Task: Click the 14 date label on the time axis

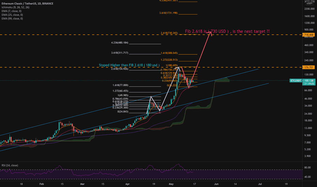Action: (x=235, y=184)
